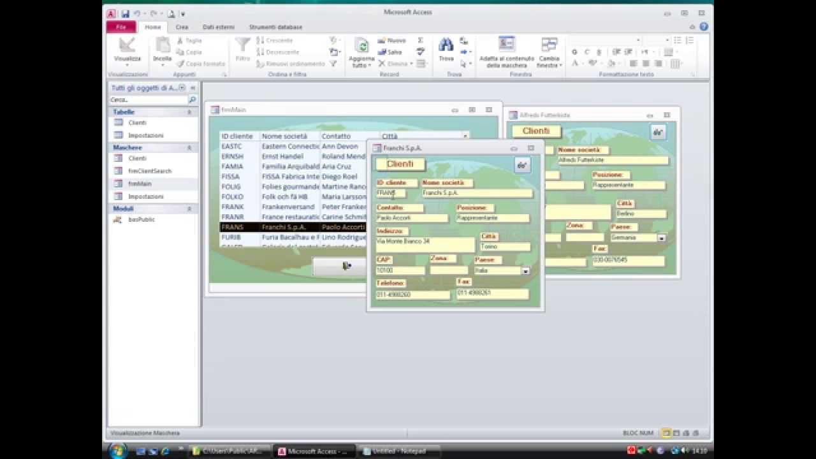The height and width of the screenshot is (459, 816).
Task: Click the search magnifier in navigation pane
Action: click(x=192, y=99)
